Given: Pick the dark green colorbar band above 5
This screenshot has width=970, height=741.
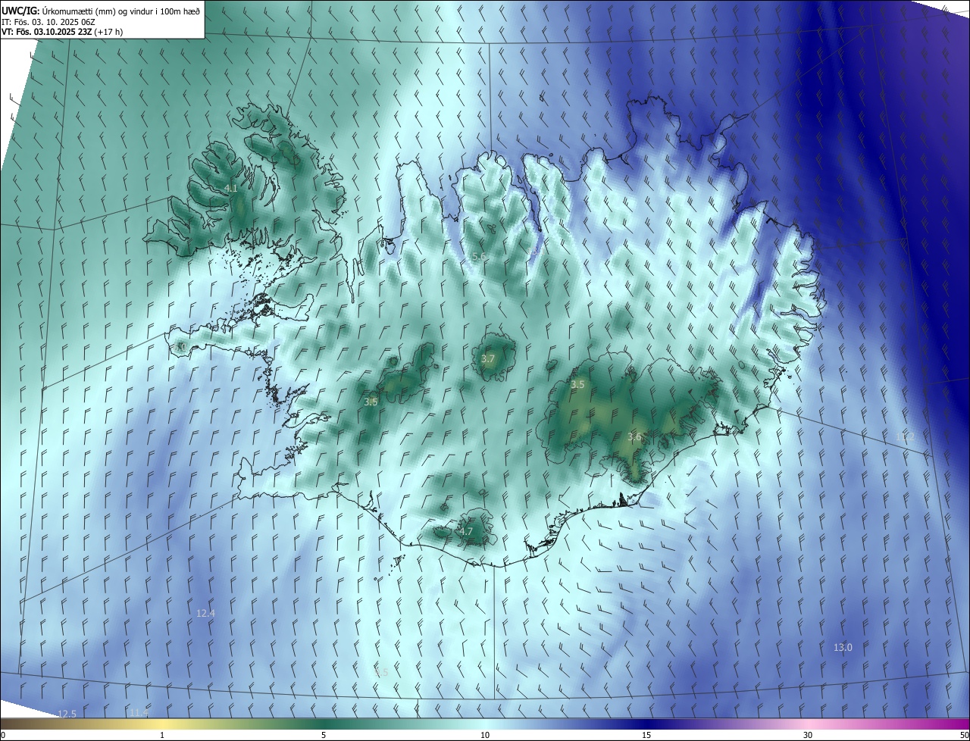Looking at the screenshot, I should (324, 724).
